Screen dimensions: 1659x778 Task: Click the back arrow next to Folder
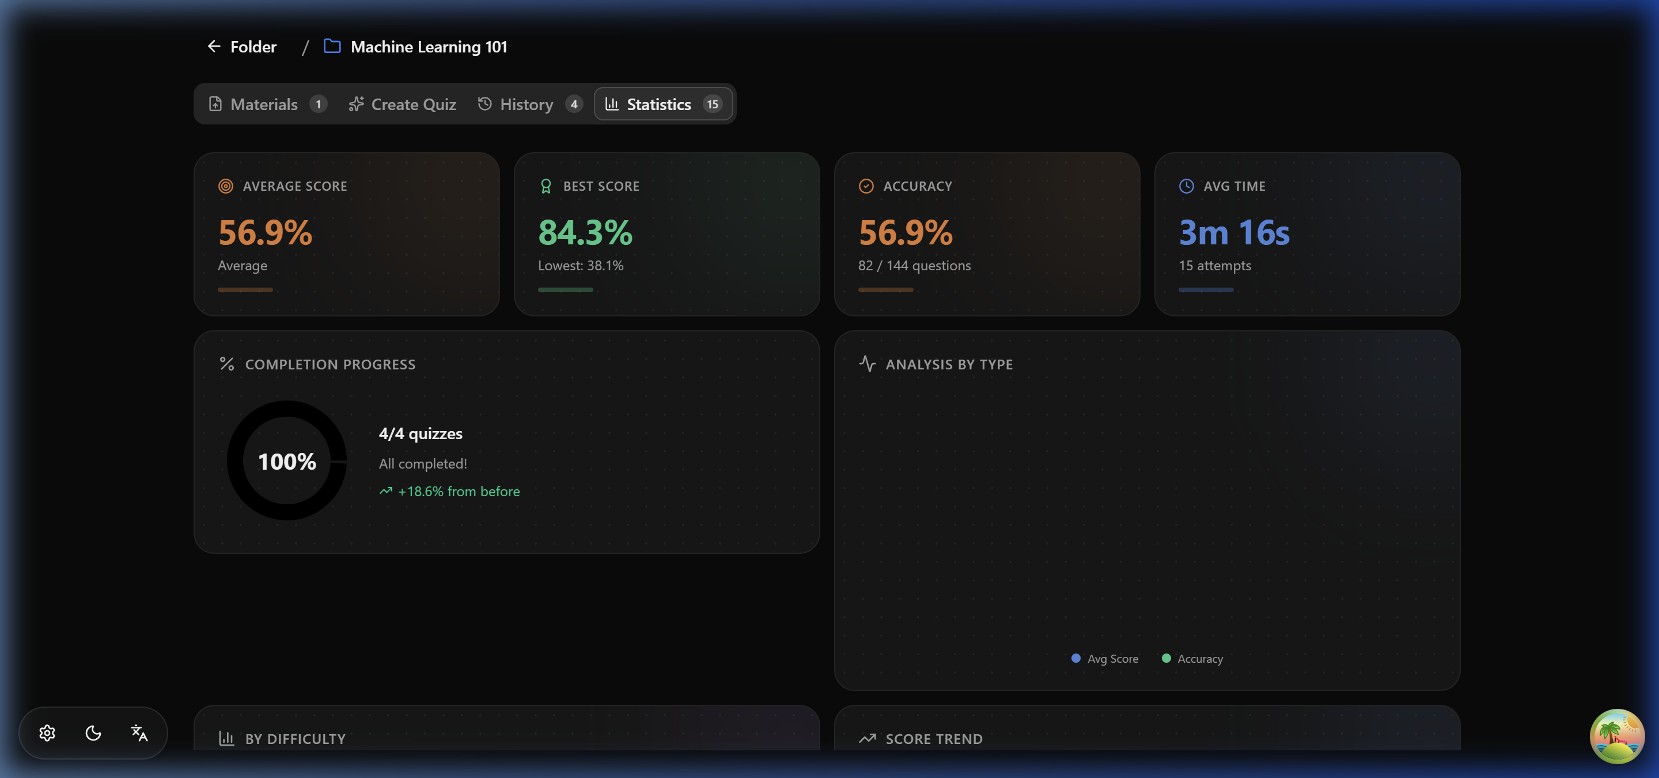point(214,46)
